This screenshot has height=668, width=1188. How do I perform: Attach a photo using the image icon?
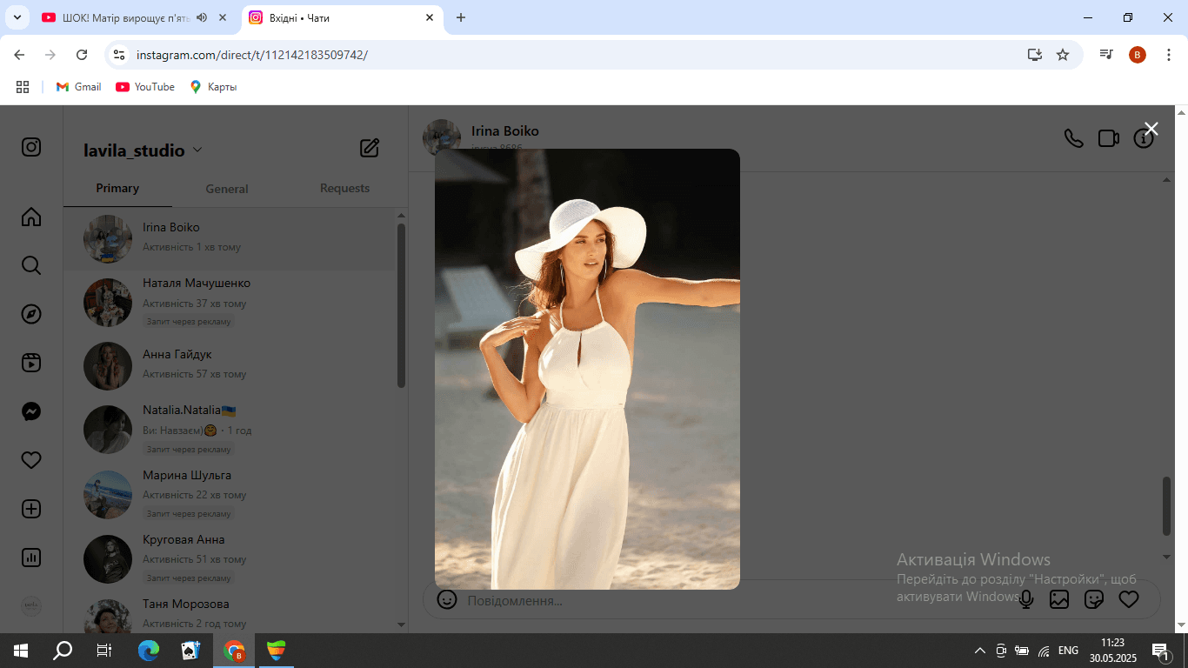[1059, 599]
